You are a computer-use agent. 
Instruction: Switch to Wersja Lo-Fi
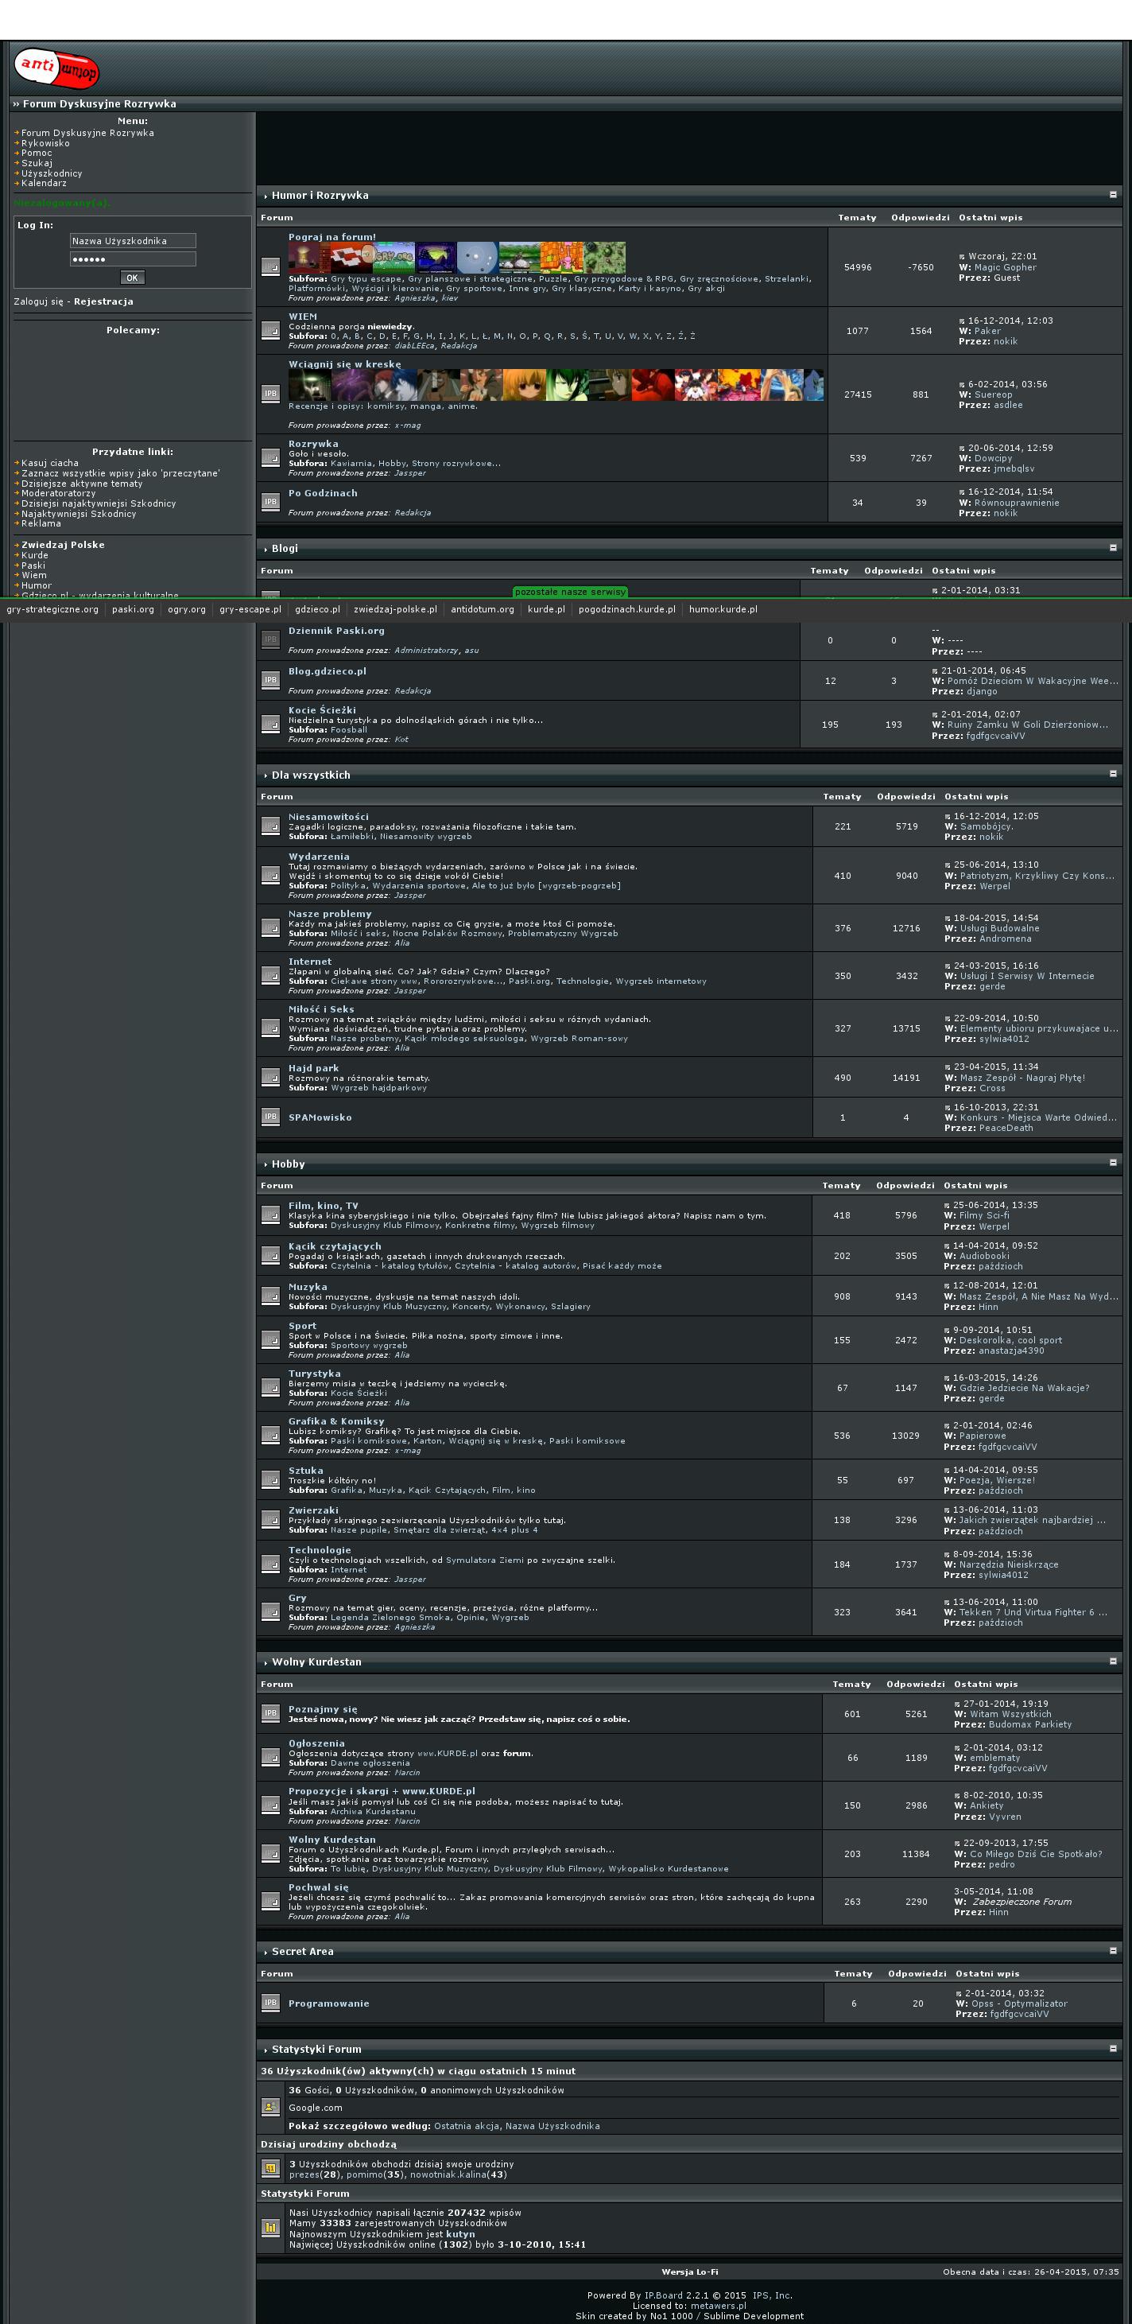tap(690, 2272)
